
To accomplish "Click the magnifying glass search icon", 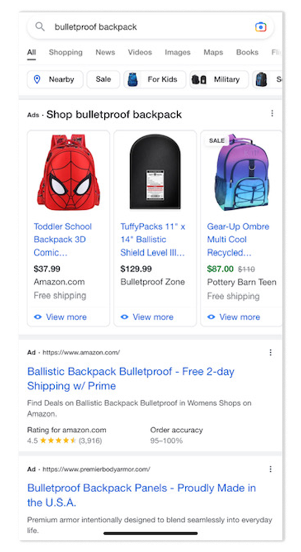I will pos(40,27).
